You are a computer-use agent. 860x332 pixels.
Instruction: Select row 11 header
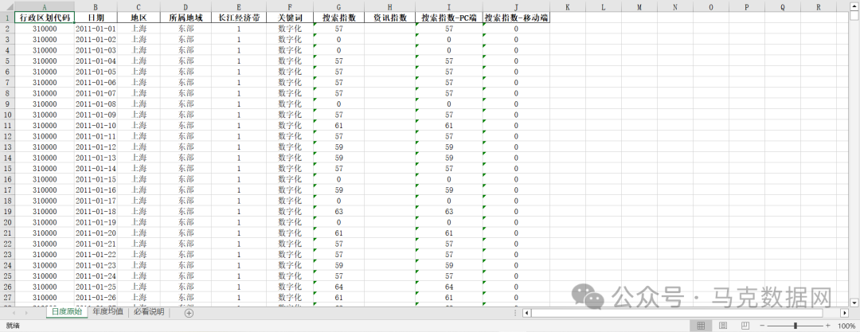pyautogui.click(x=7, y=125)
